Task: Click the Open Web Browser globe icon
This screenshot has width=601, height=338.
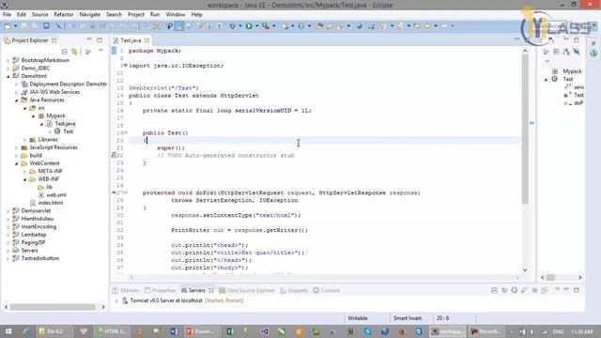Action: coord(359,26)
